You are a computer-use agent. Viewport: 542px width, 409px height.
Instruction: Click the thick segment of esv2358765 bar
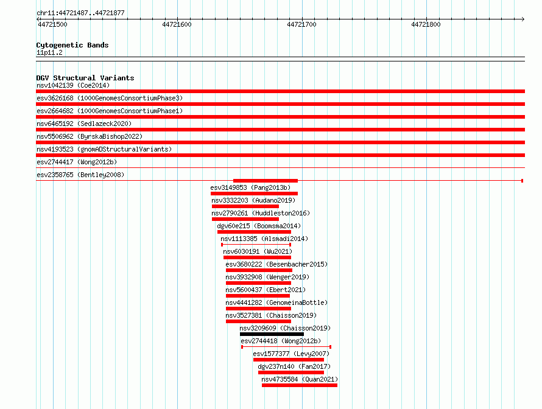[x=266, y=181]
